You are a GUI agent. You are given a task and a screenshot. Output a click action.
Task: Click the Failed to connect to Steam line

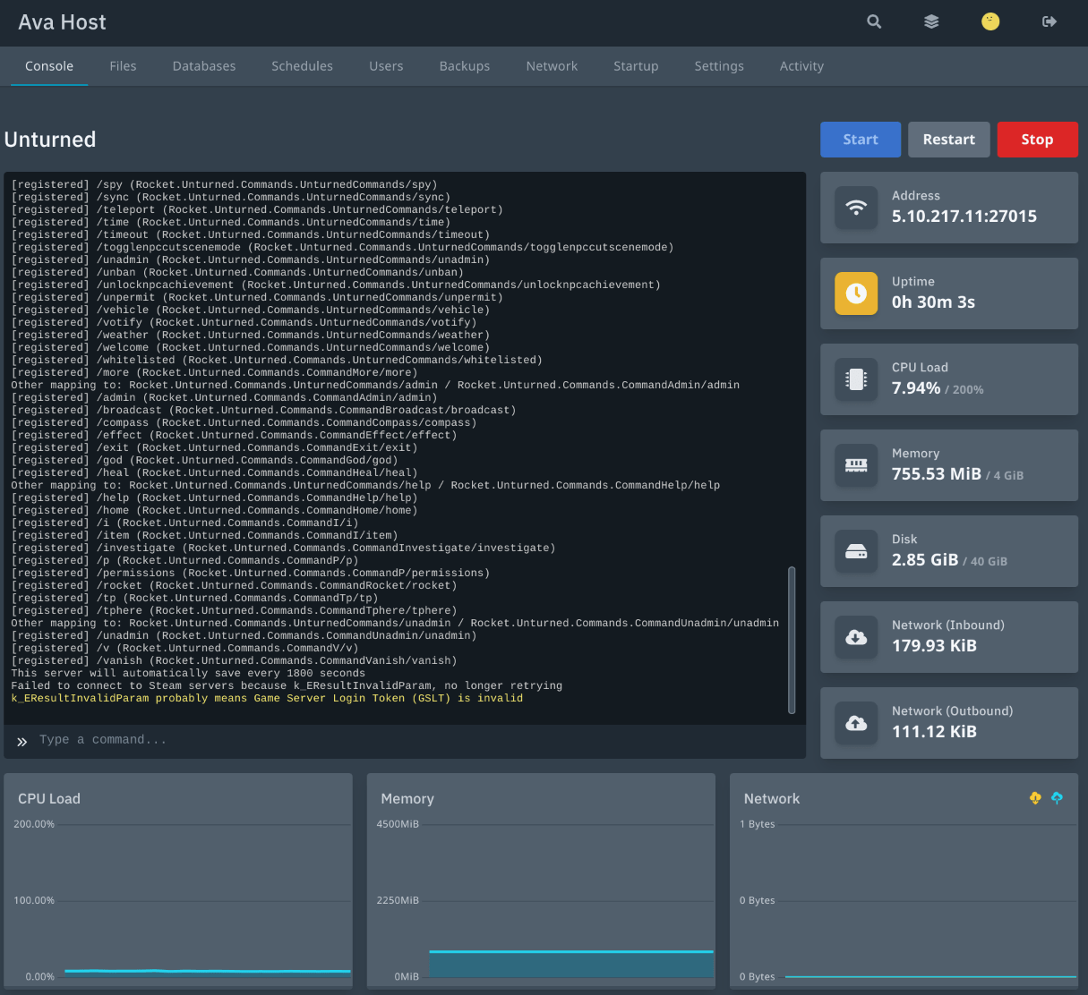click(x=287, y=685)
